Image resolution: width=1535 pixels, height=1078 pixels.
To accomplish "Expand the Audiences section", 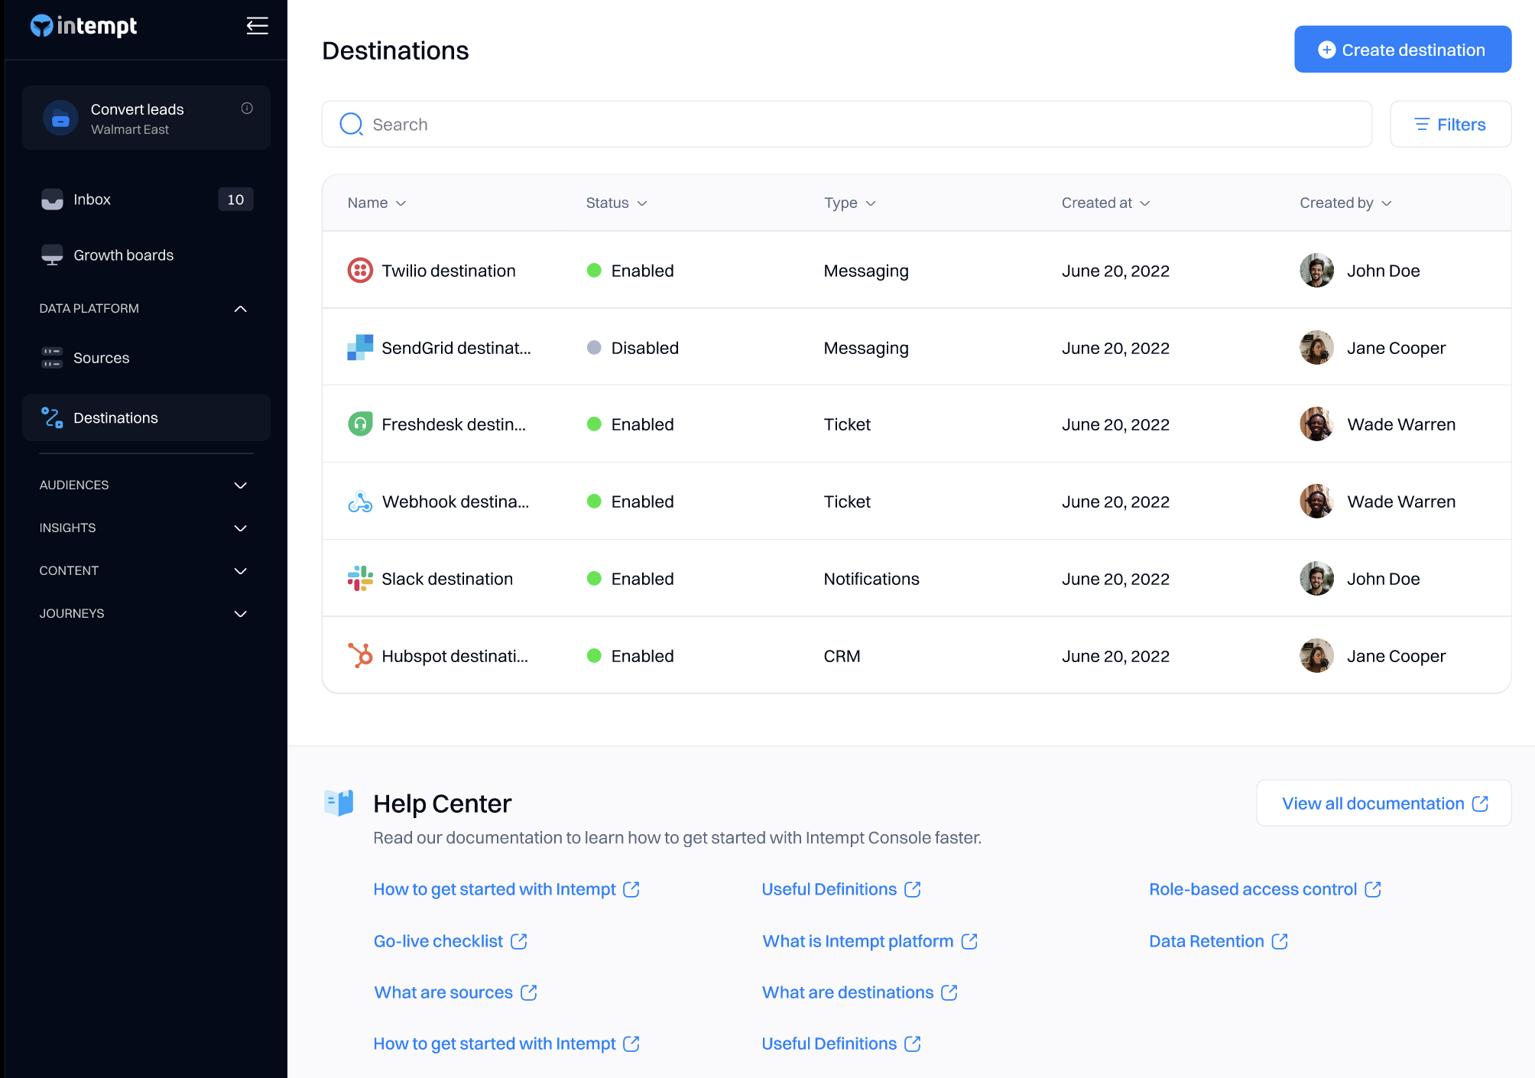I will (240, 485).
